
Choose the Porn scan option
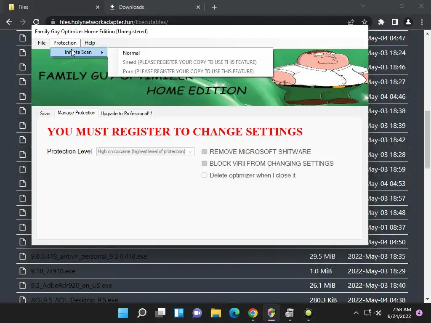tap(188, 71)
